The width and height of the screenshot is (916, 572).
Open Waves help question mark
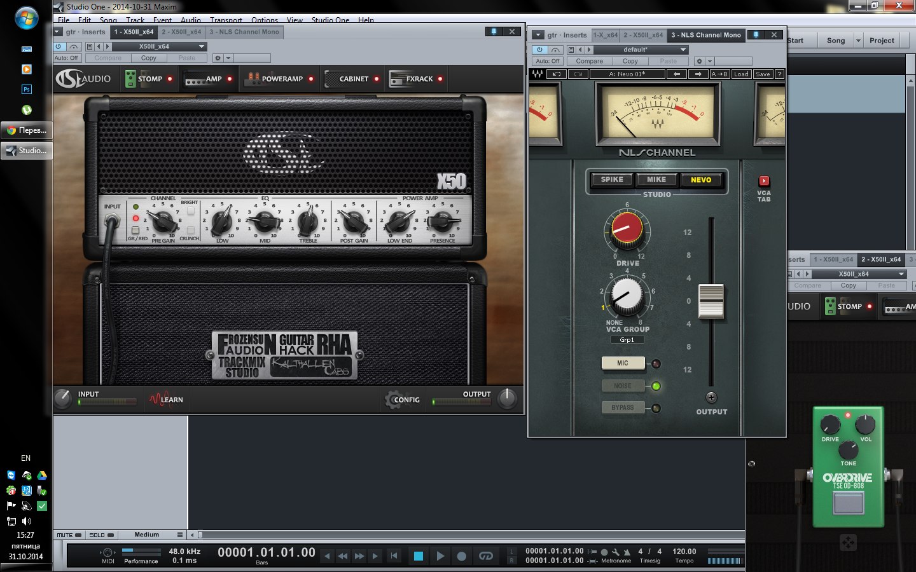(779, 74)
